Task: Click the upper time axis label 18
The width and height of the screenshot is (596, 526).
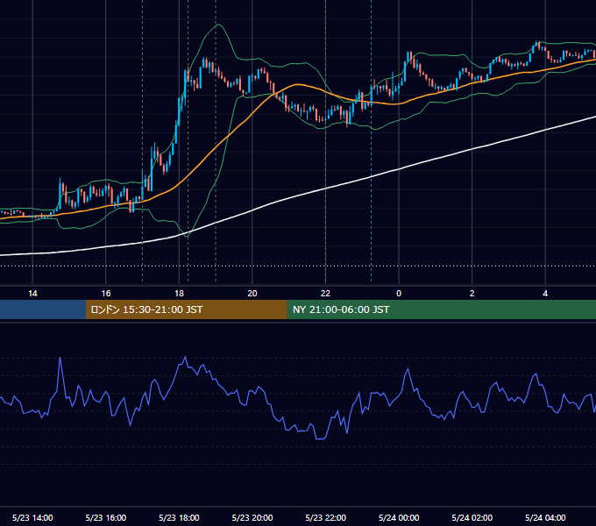Action: click(179, 294)
